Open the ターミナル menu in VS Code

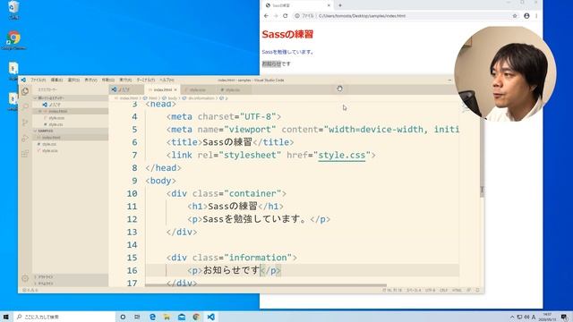click(x=146, y=80)
